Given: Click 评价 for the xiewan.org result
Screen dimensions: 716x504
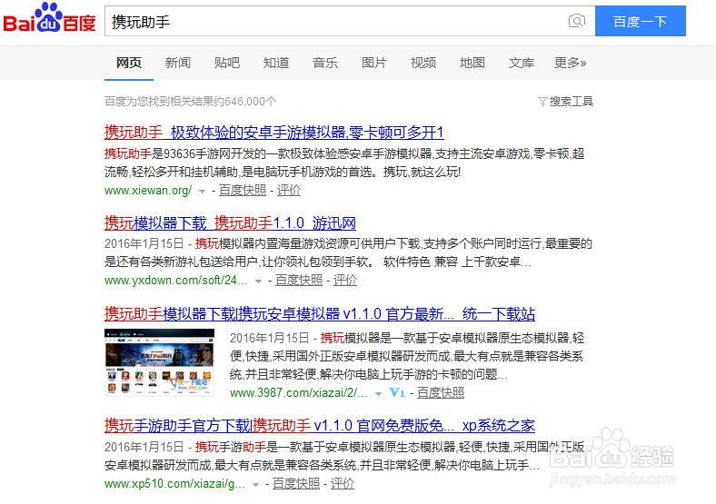Looking at the screenshot, I should [x=289, y=191].
